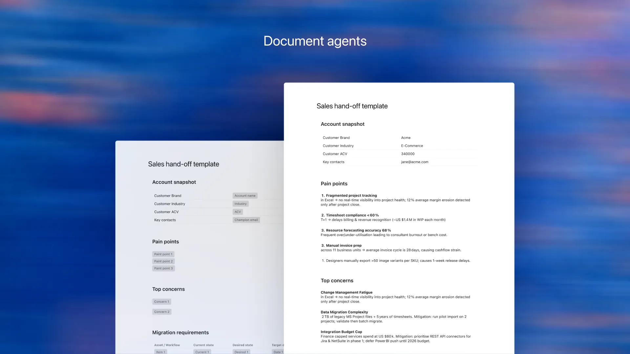Viewport: 630px width, 354px height.
Task: Click the Concern 1 placeholder chip
Action: pos(161,302)
